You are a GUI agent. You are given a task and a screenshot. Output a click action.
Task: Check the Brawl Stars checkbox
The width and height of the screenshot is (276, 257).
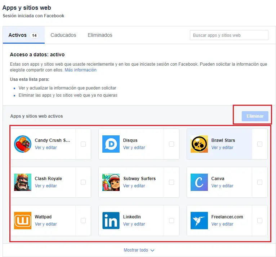[260, 144]
